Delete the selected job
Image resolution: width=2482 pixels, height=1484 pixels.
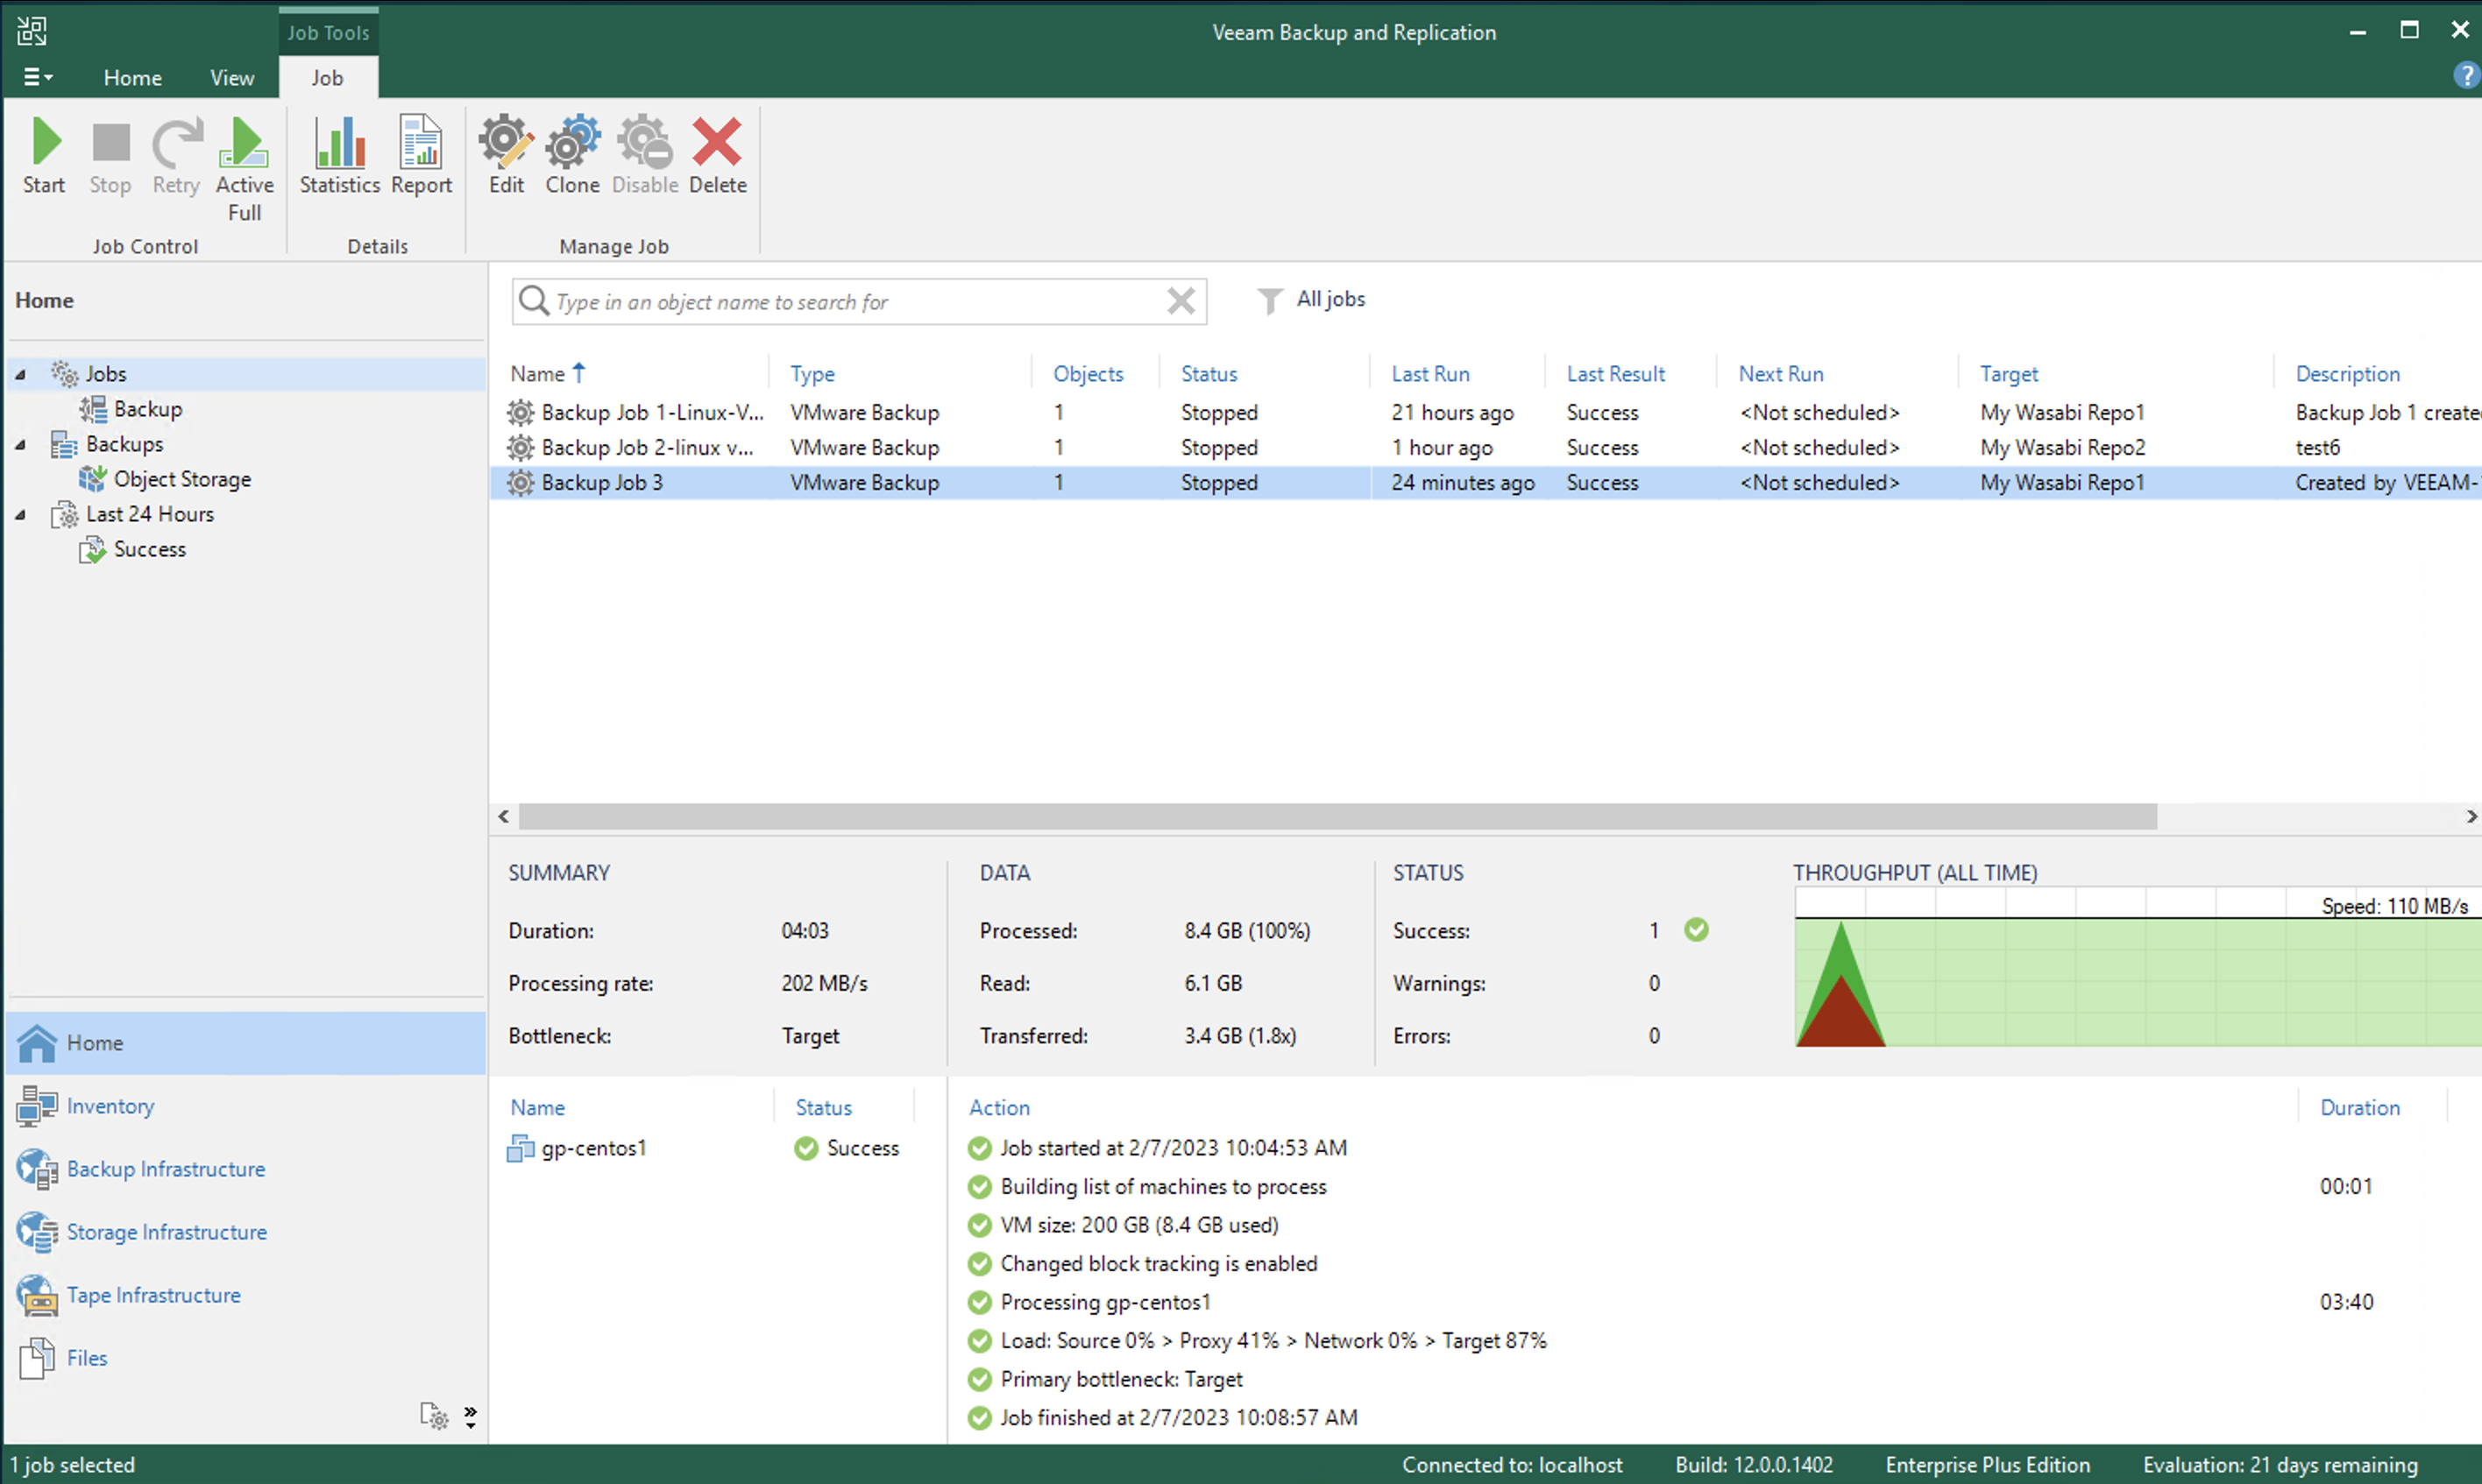[x=717, y=155]
